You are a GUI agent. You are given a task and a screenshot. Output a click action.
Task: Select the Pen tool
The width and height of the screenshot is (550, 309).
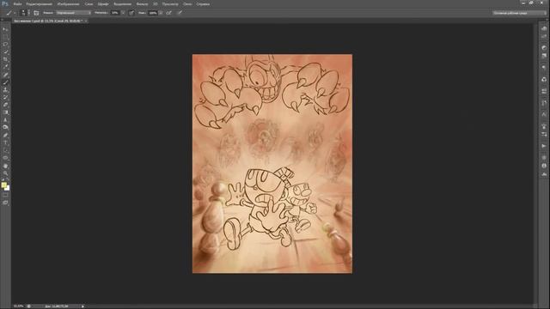point(5,136)
